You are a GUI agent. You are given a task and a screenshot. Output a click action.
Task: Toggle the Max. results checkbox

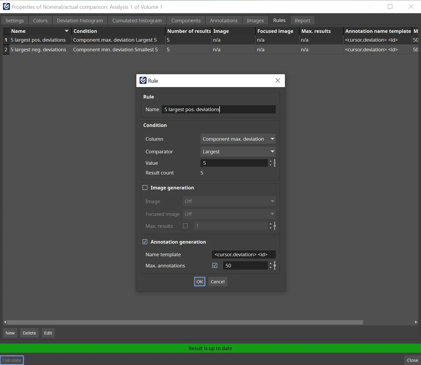click(186, 226)
